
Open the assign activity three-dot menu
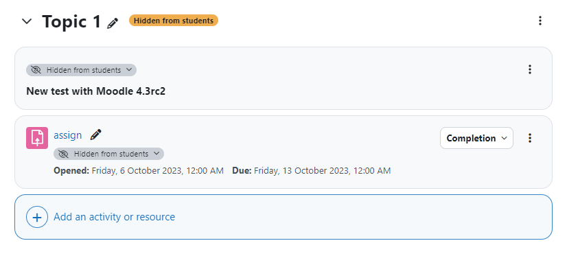(x=530, y=138)
